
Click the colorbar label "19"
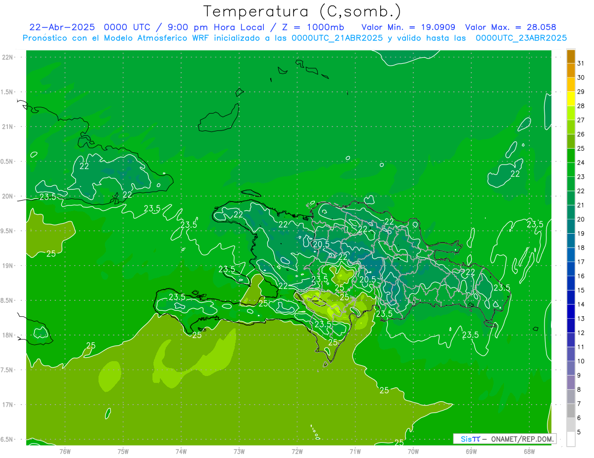[581, 234]
